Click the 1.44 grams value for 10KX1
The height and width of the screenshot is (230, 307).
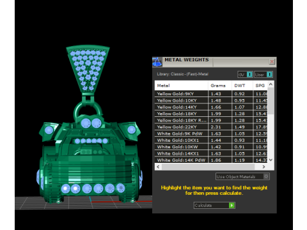pyautogui.click(x=216, y=140)
